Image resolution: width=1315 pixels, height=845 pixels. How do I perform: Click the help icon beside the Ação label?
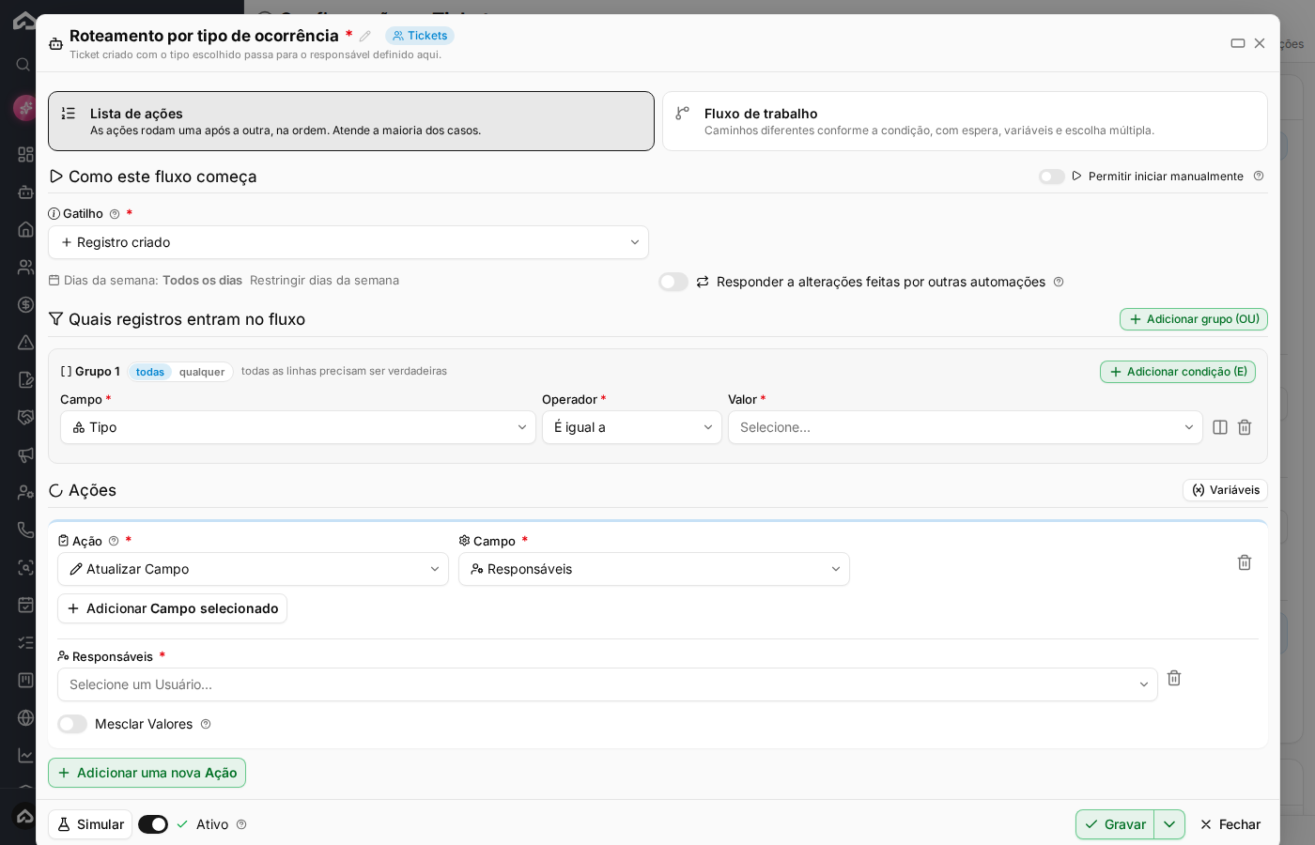coord(114,541)
